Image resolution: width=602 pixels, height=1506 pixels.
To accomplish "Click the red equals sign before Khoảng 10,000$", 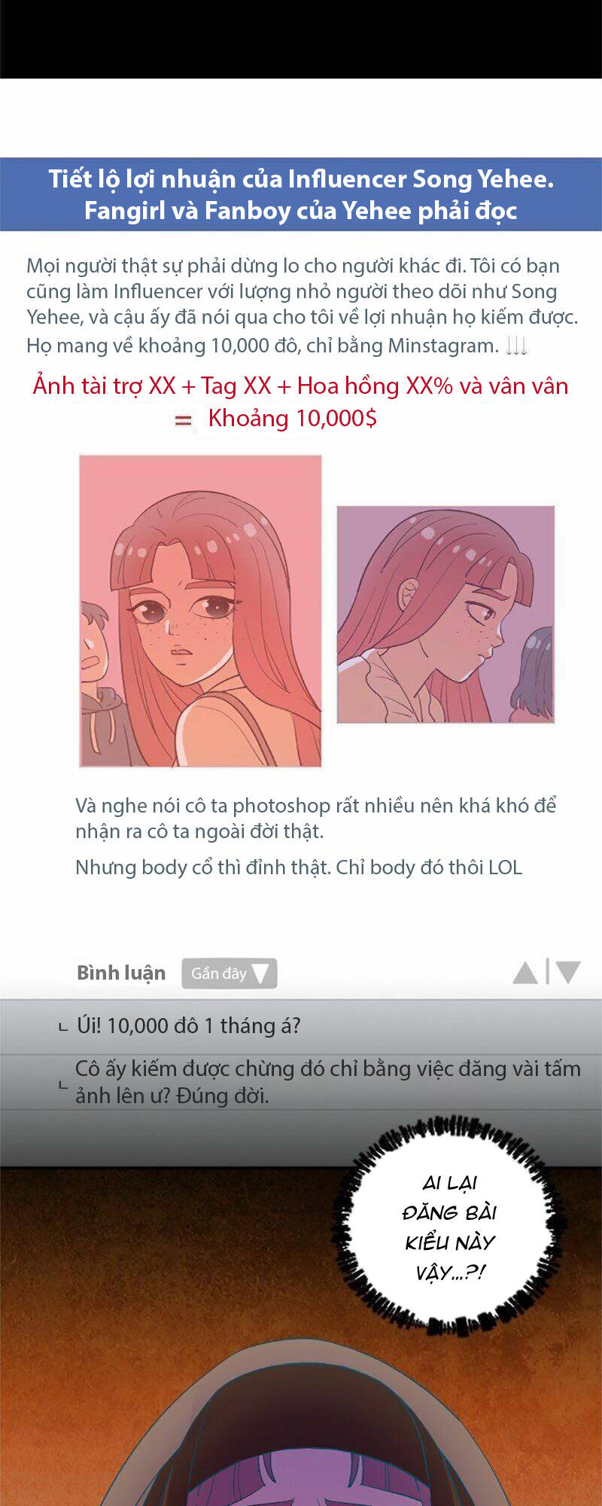I will point(183,420).
